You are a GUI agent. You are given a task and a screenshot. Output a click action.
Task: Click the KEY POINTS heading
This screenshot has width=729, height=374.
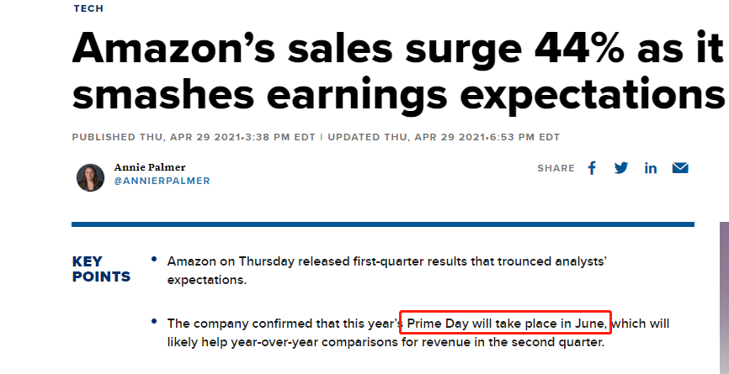[x=101, y=269]
